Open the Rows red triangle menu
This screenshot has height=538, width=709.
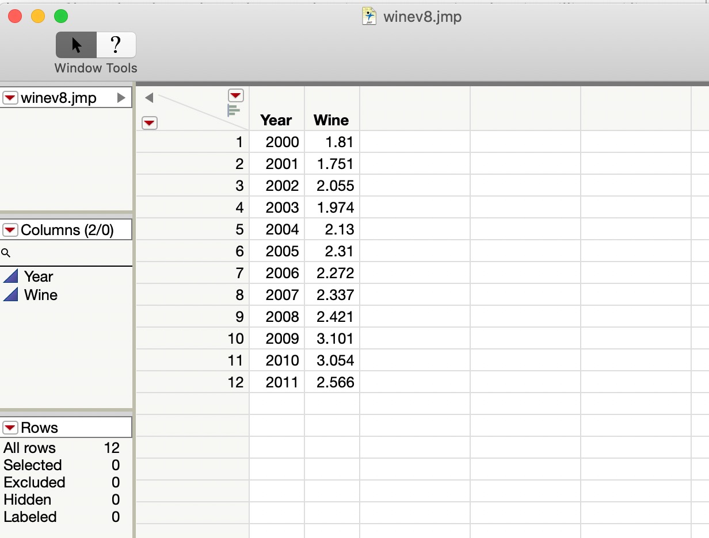[10, 428]
